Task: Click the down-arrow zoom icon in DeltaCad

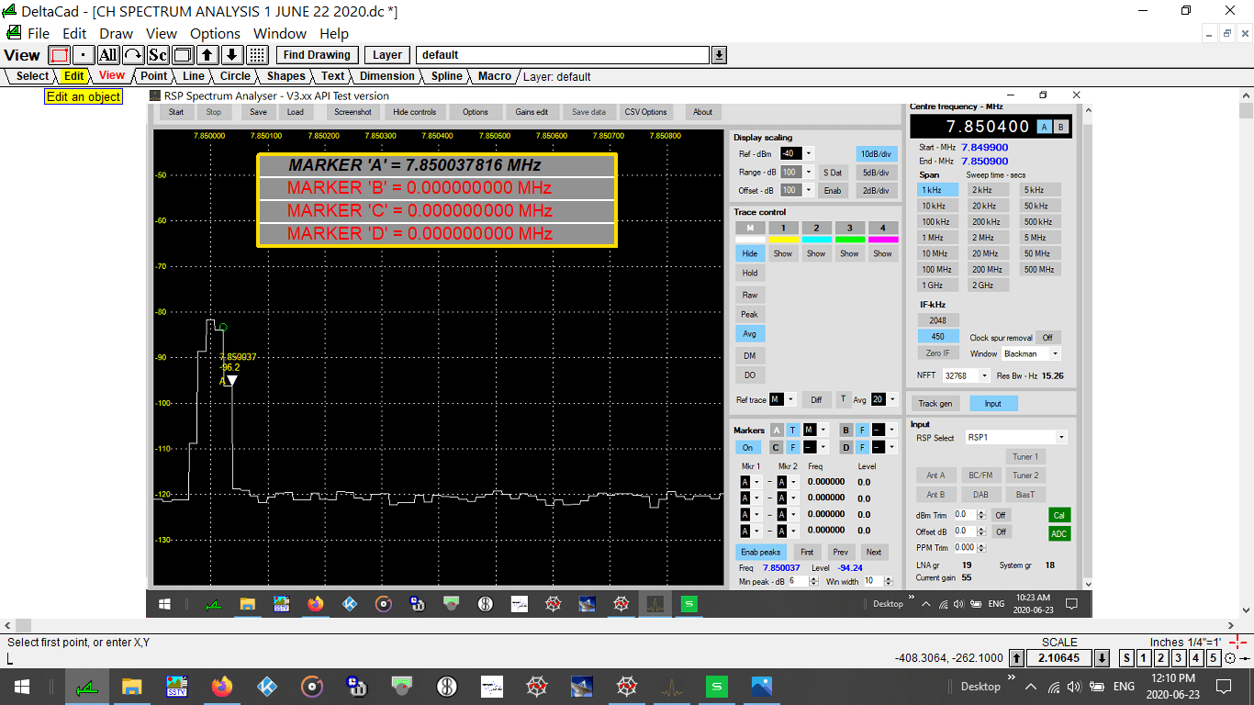Action: [231, 55]
